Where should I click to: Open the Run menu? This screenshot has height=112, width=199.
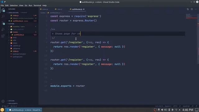click(x=30, y=6)
